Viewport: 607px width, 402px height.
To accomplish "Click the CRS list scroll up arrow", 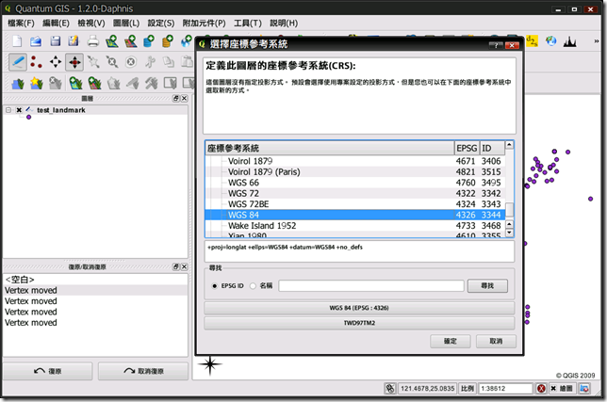I will click(509, 145).
